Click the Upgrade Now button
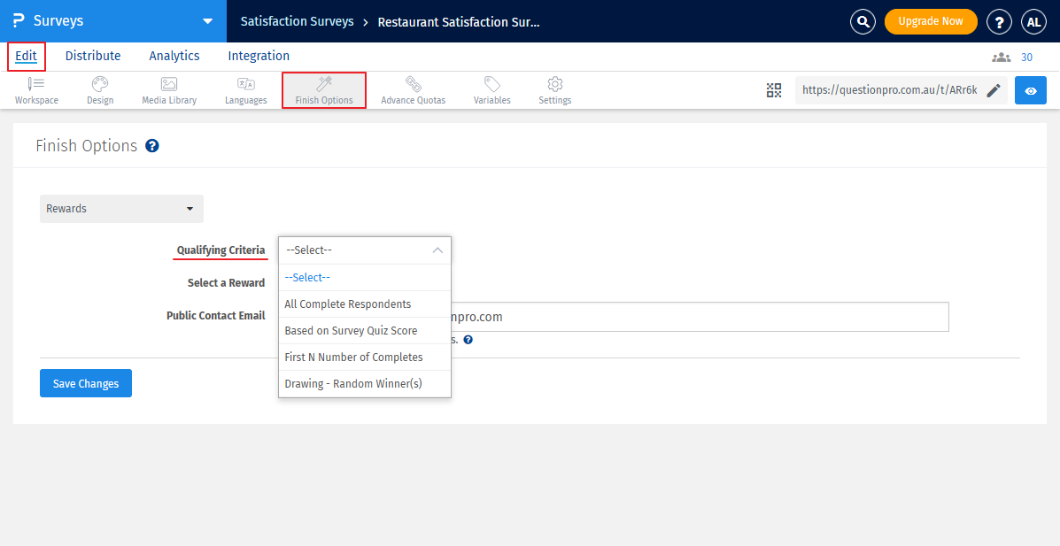The image size is (1060, 546). (x=930, y=21)
